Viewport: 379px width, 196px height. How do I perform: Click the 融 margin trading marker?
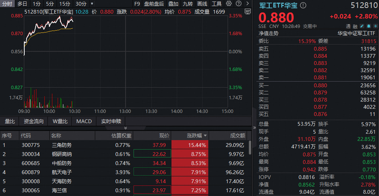pyautogui.click(x=355, y=26)
